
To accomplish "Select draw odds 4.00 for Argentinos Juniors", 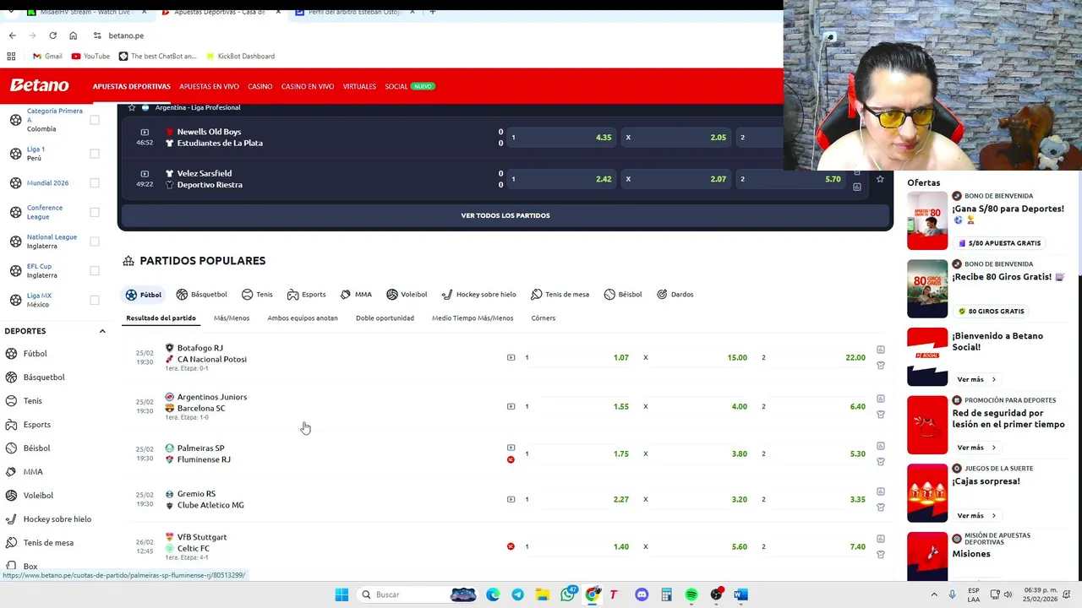I will (695, 406).
